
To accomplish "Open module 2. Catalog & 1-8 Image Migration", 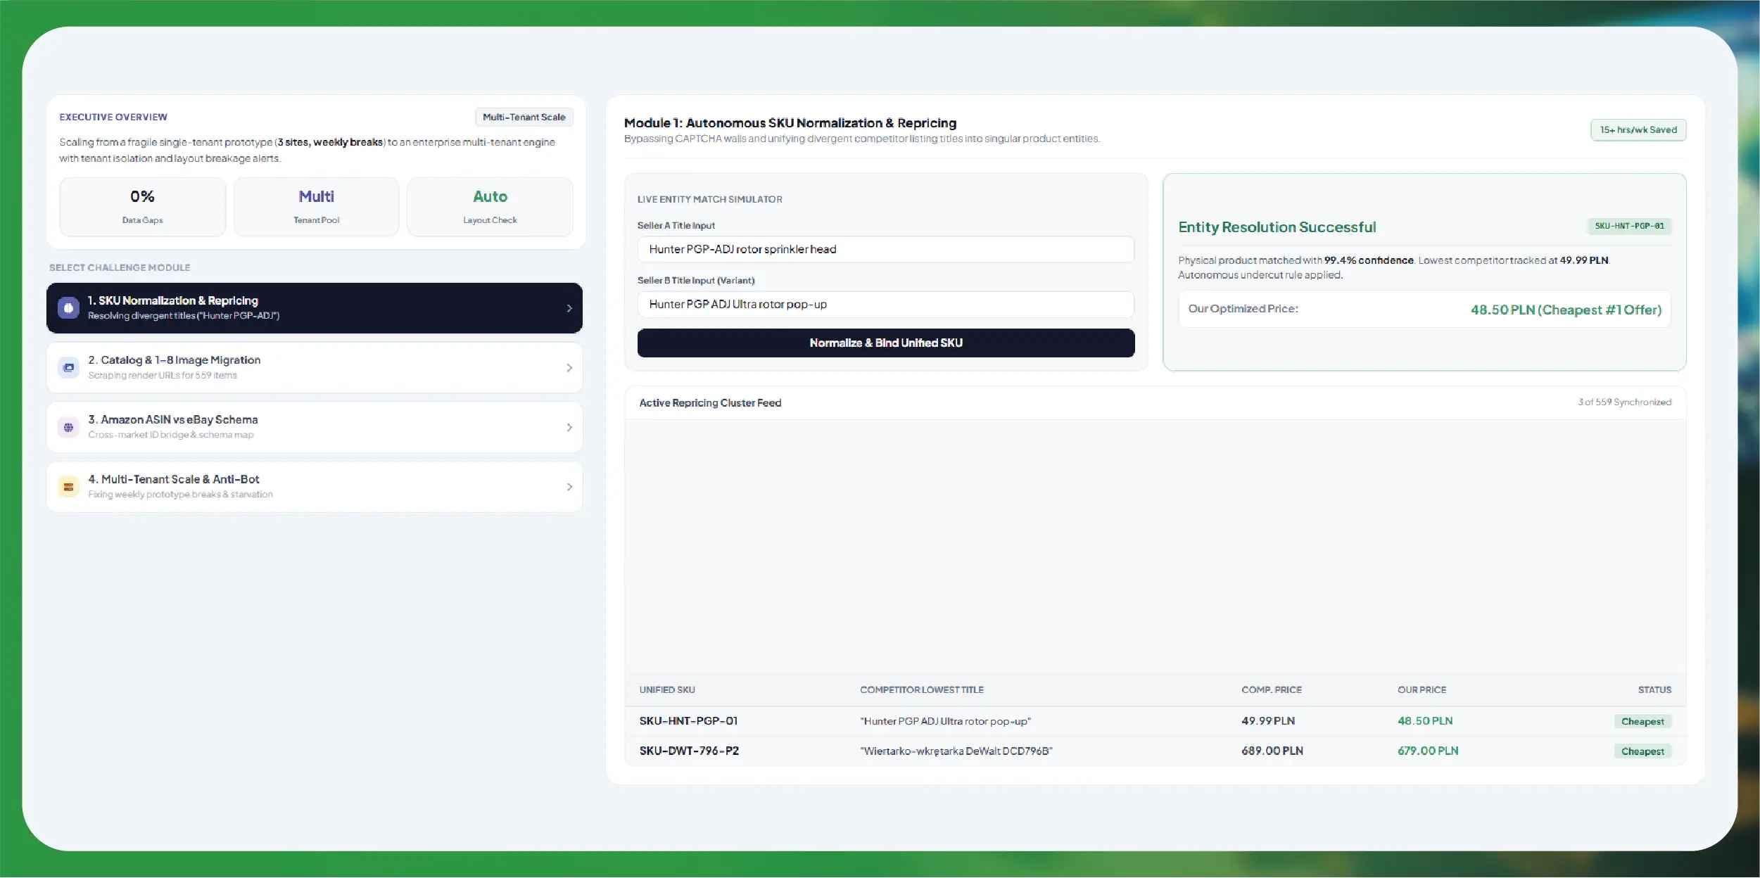I will click(315, 367).
